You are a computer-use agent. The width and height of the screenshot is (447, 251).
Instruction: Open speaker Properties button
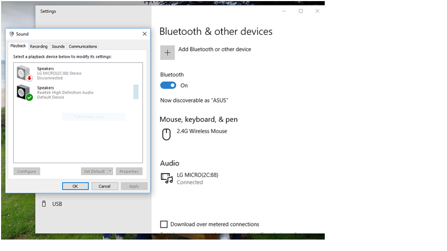129,171
